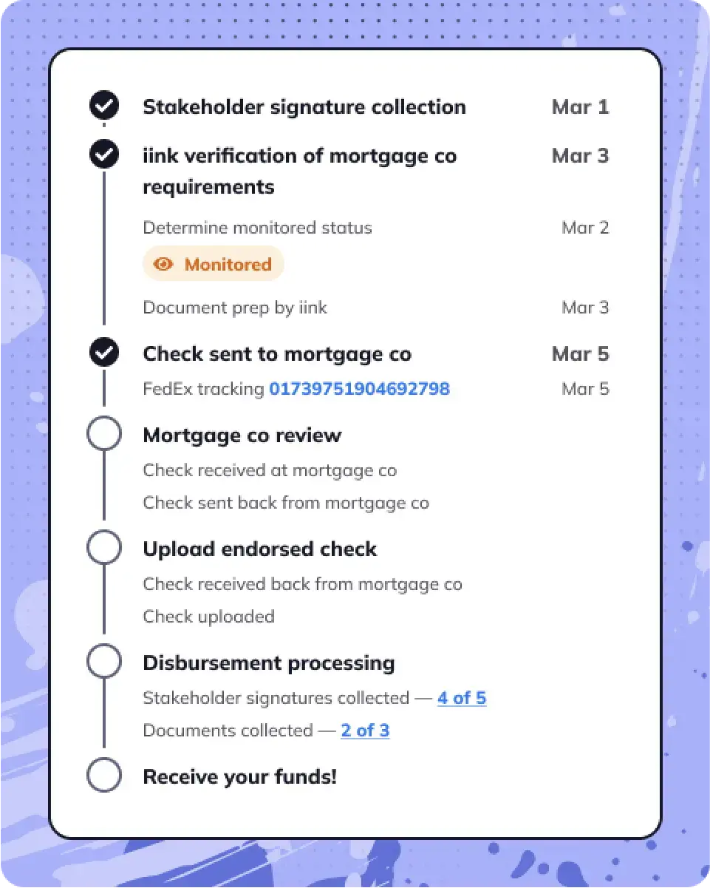Click the Check sent to mortgage checkmark
The image size is (710, 888).
104,353
